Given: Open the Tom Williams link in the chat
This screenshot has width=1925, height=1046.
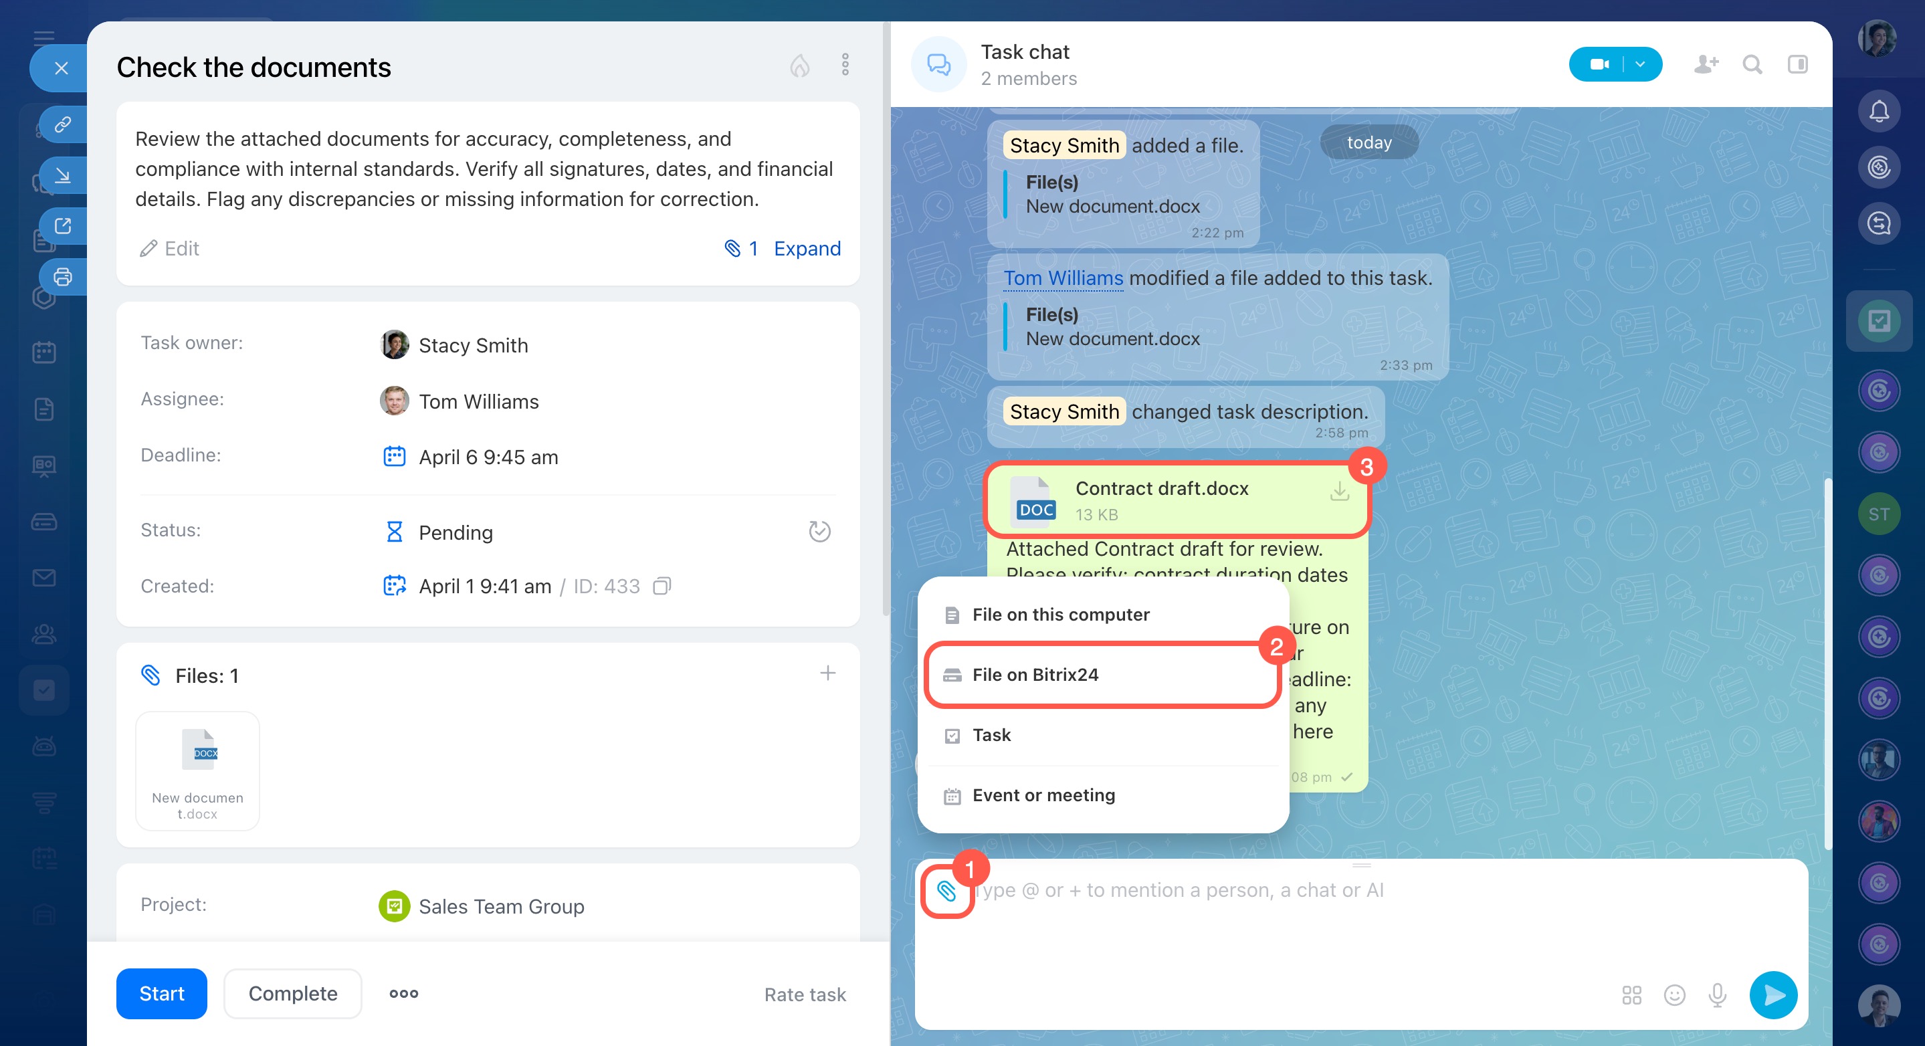Looking at the screenshot, I should pyautogui.click(x=1063, y=278).
